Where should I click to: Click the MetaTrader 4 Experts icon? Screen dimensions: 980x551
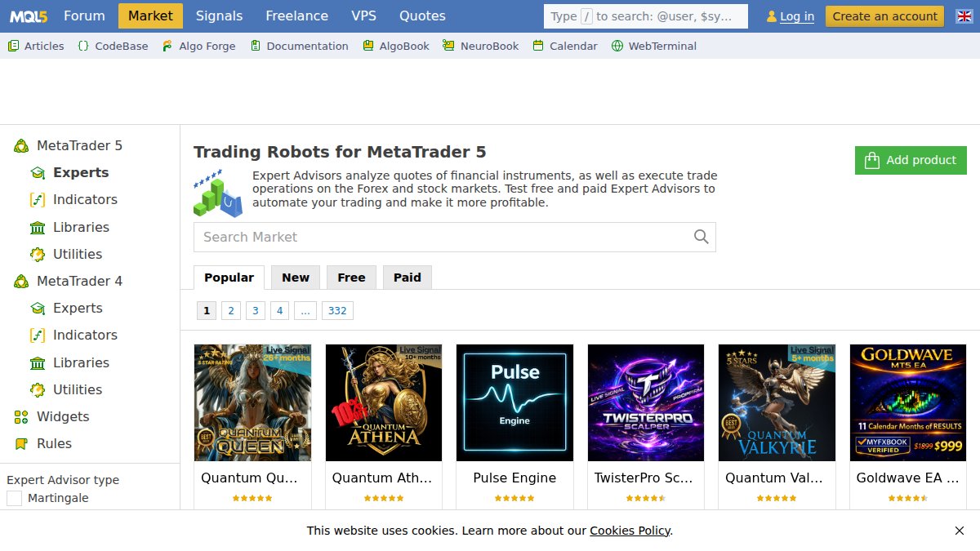tap(38, 309)
